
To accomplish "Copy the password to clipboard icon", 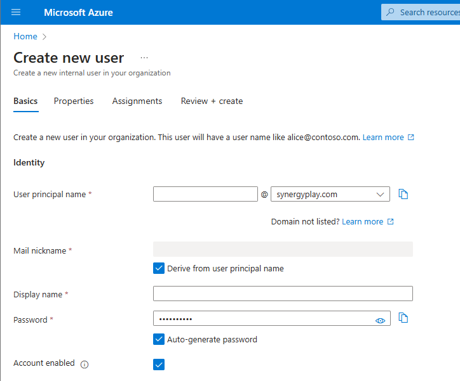I will click(x=403, y=318).
